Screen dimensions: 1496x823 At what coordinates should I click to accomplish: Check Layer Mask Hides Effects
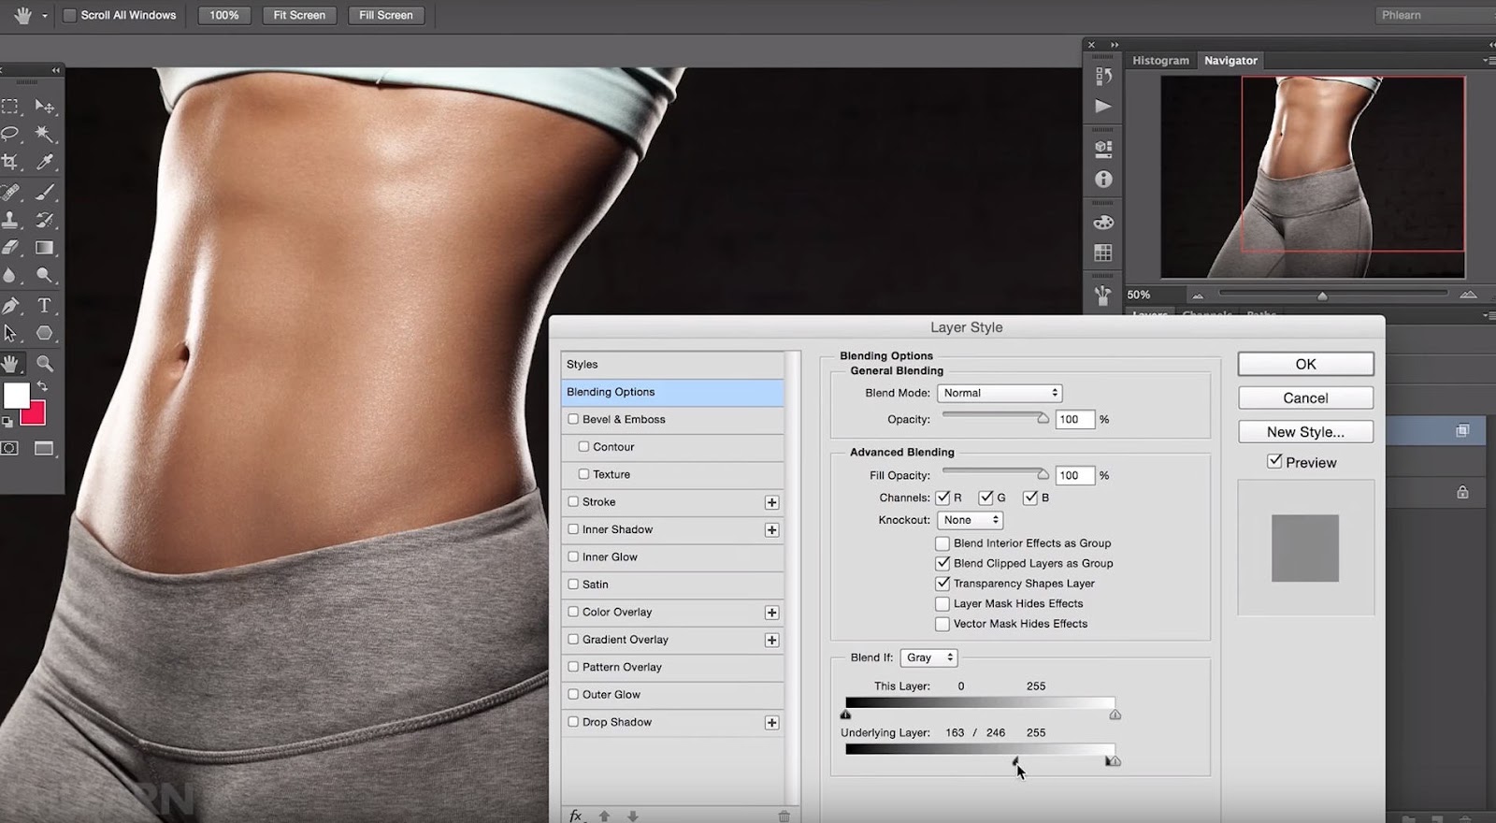(x=942, y=604)
